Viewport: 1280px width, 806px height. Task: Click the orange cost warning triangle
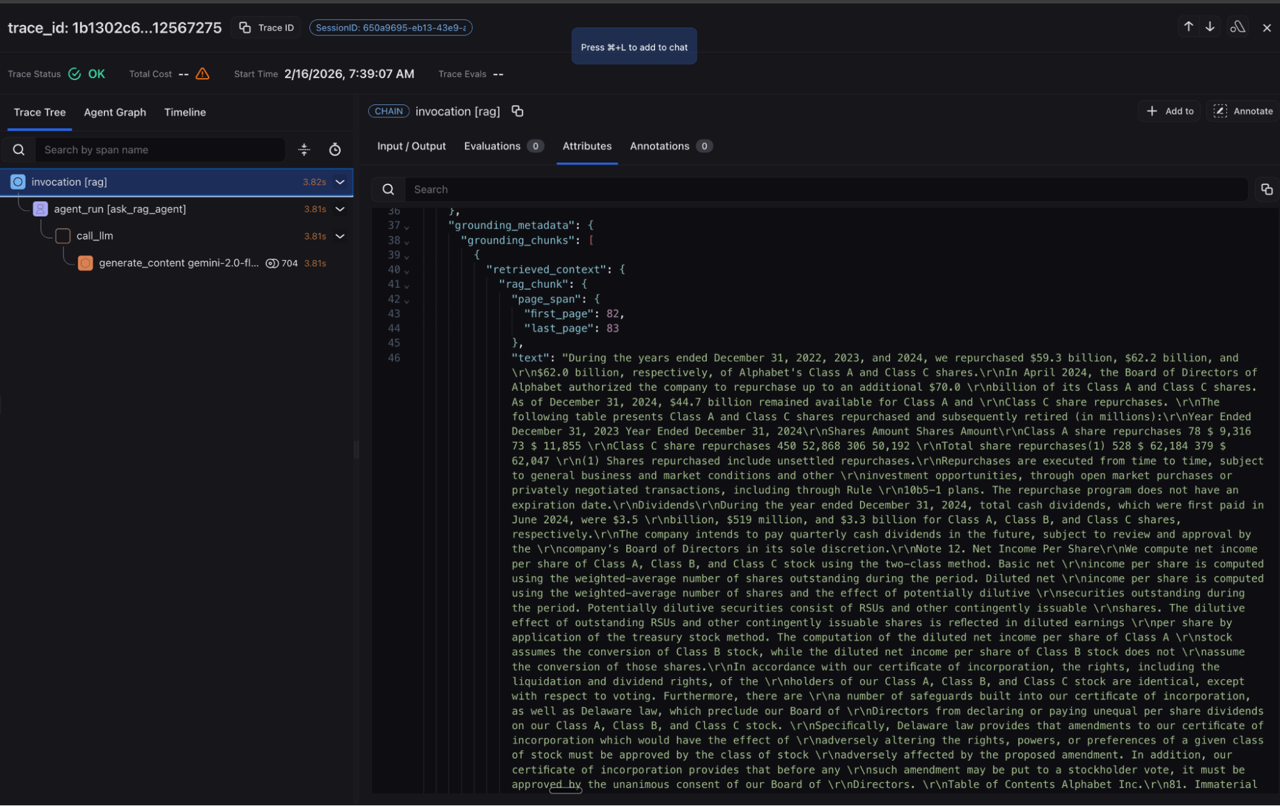click(202, 74)
